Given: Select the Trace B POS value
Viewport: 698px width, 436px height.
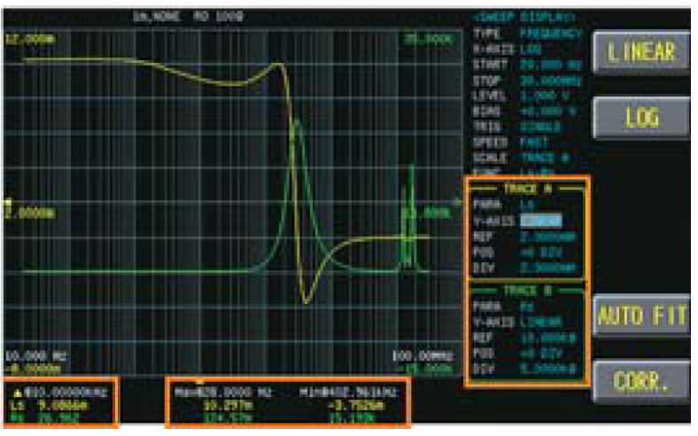Looking at the screenshot, I should pyautogui.click(x=541, y=354).
